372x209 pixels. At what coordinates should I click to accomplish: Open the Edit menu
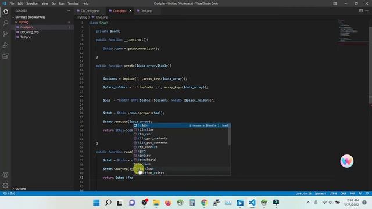[20, 3]
